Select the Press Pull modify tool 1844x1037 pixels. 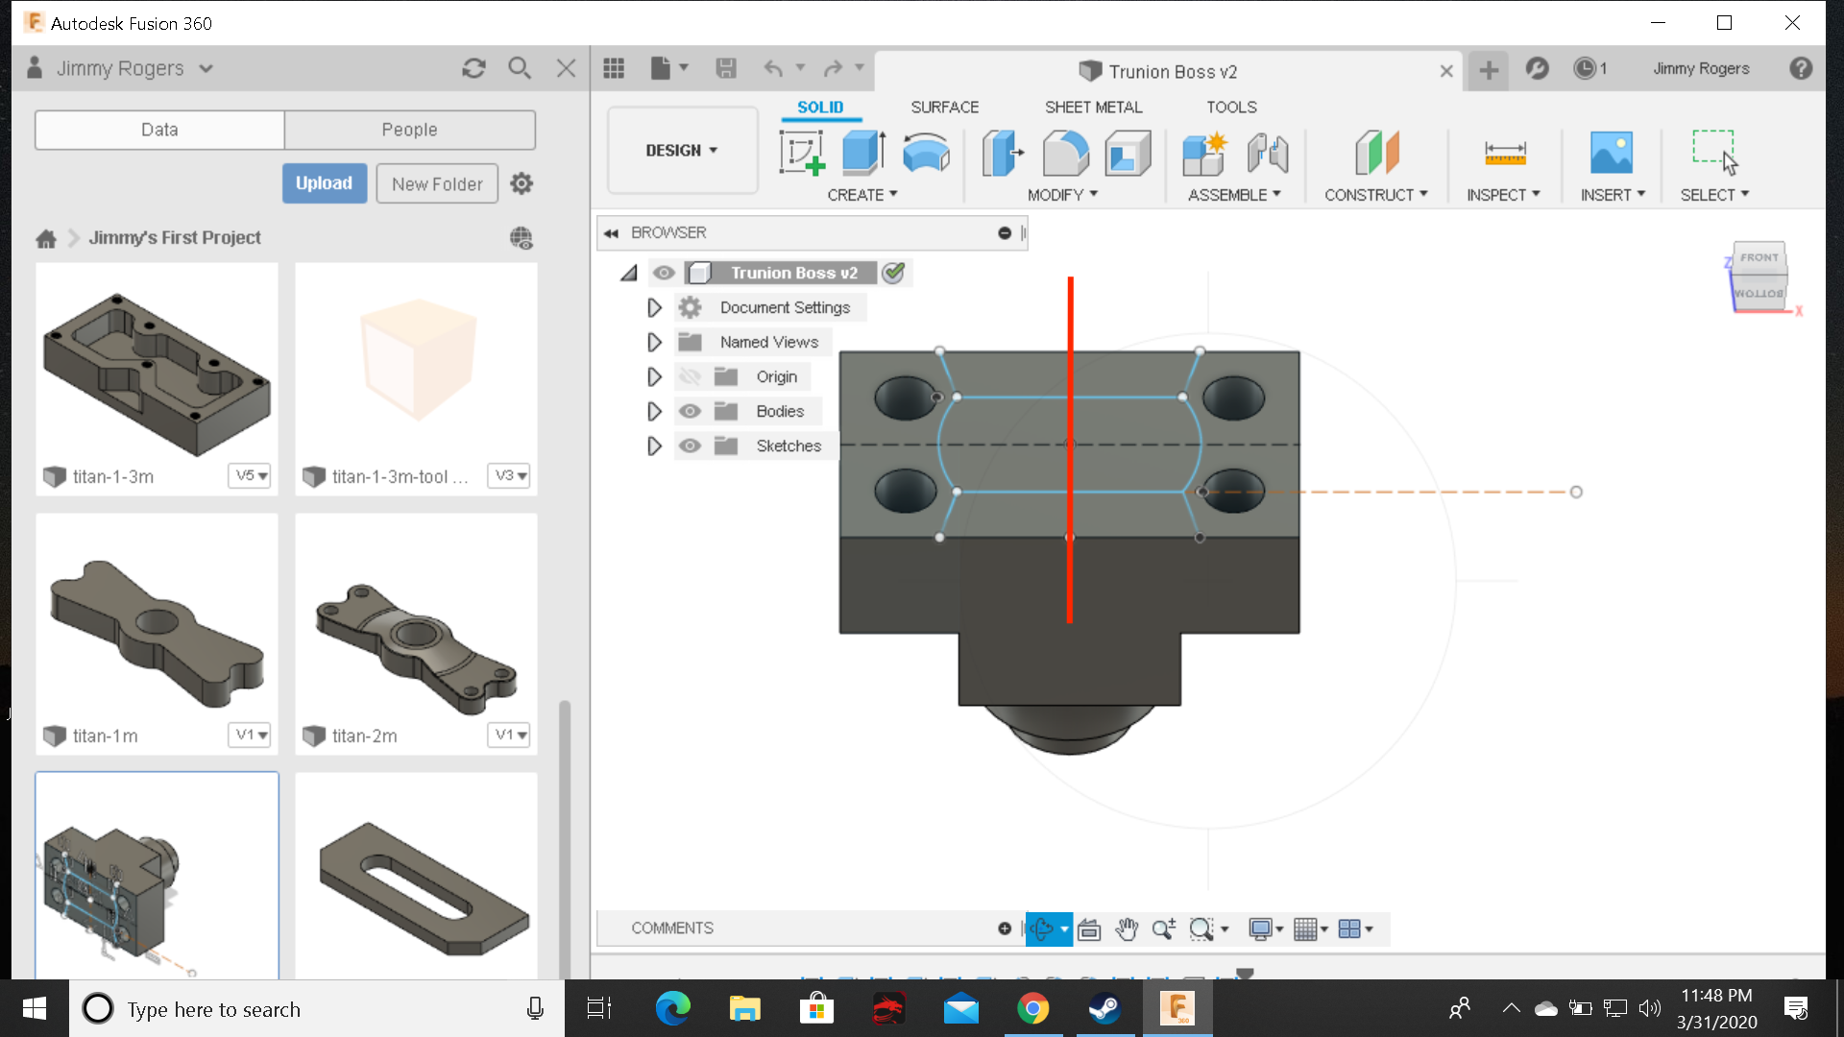[x=1002, y=154]
